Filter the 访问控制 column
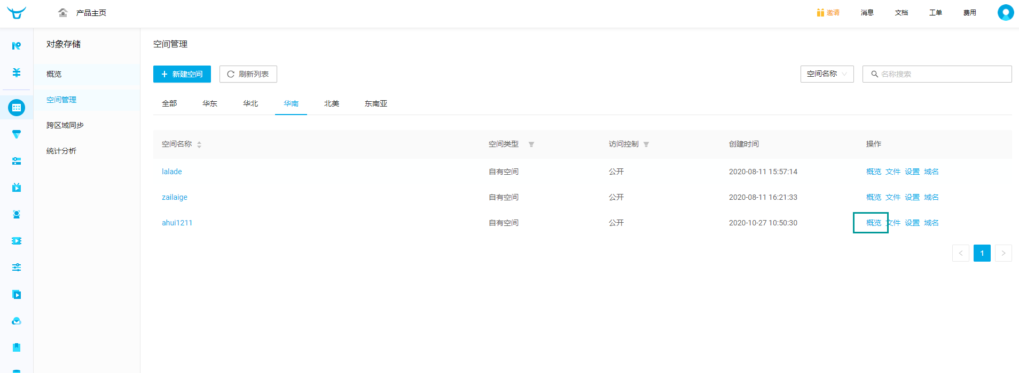The height and width of the screenshot is (373, 1019). click(646, 144)
